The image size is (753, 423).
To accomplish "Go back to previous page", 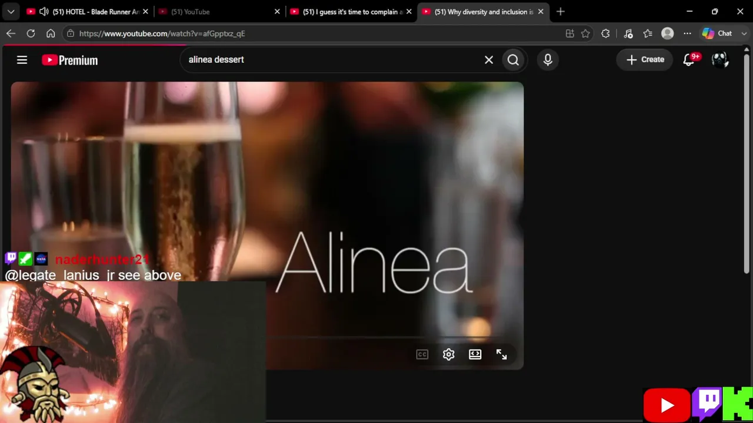I will 11,33.
